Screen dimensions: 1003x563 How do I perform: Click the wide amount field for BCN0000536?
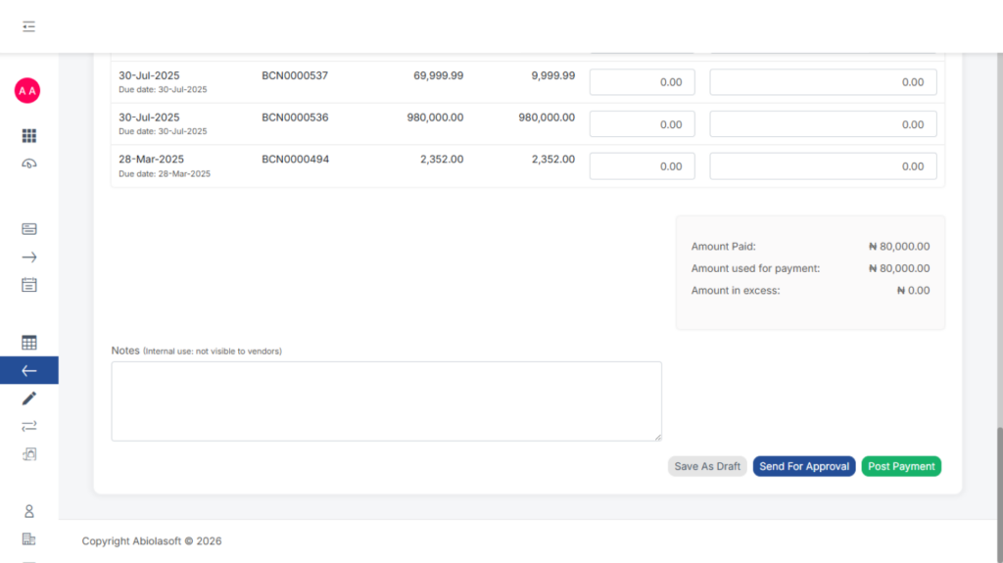pyautogui.click(x=823, y=124)
